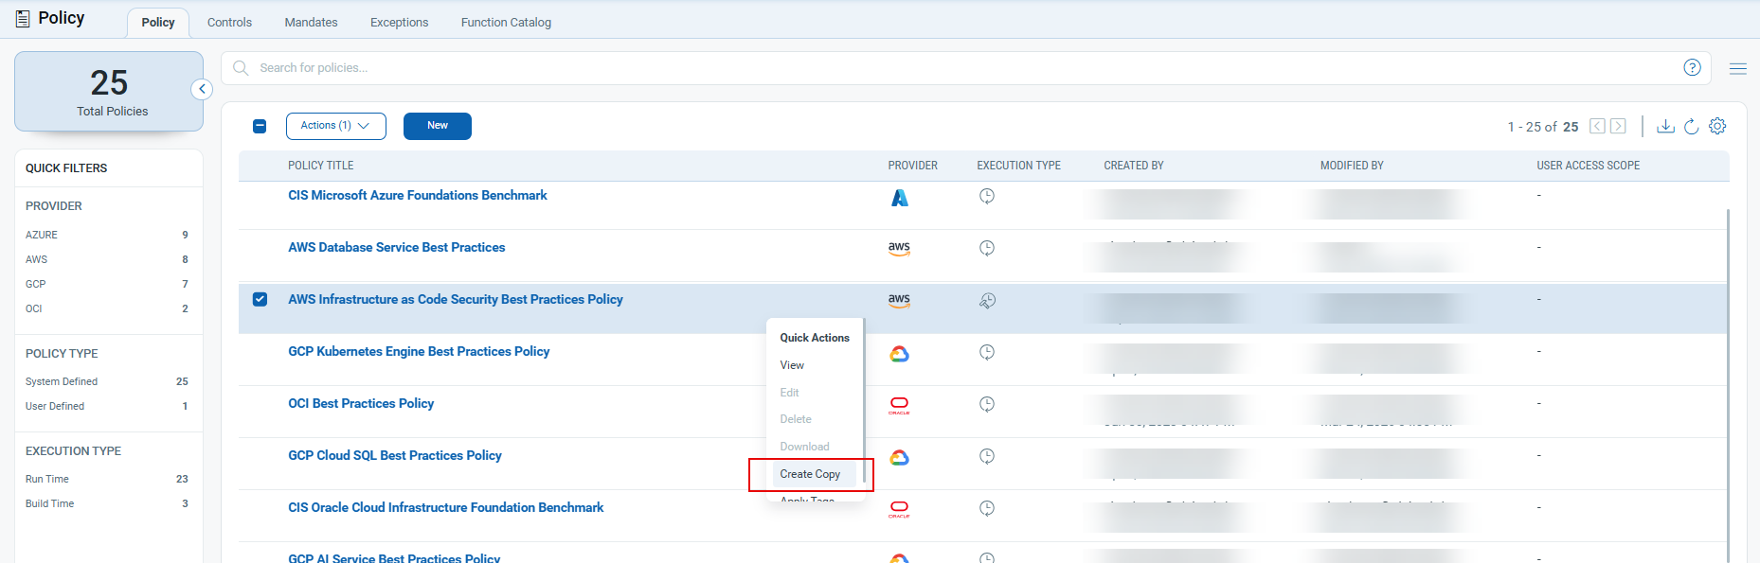Screen dimensions: 1760x563
Task: Open the help question mark icon
Action: coord(1692,67)
